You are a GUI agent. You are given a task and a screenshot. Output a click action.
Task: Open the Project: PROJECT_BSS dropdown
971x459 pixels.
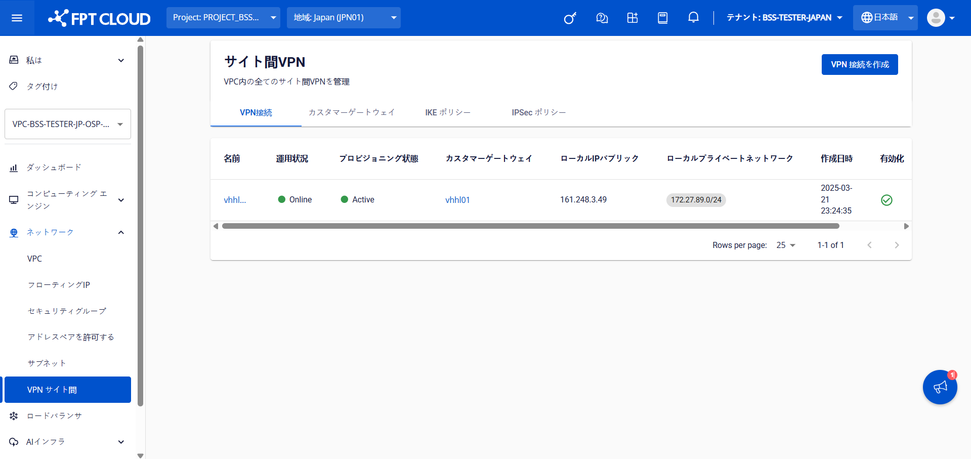[x=223, y=18]
